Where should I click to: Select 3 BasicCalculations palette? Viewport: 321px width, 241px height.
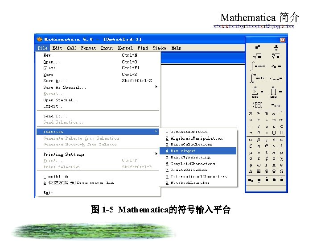198,144
